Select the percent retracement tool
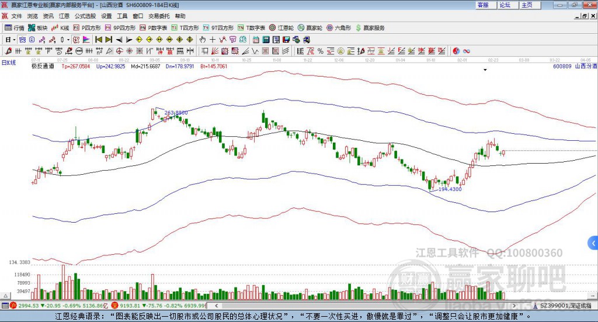The height and width of the screenshot is (322, 598). coord(321,51)
